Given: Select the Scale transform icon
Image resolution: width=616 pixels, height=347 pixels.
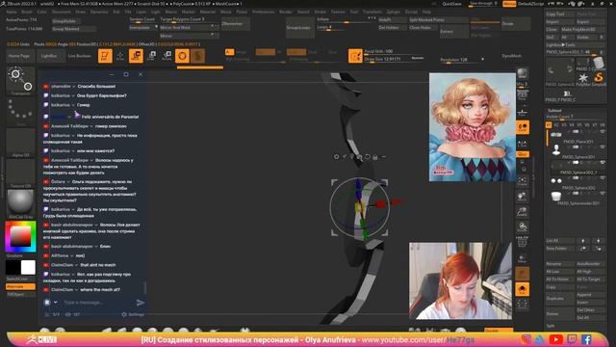Looking at the screenshot, I should point(152,56).
